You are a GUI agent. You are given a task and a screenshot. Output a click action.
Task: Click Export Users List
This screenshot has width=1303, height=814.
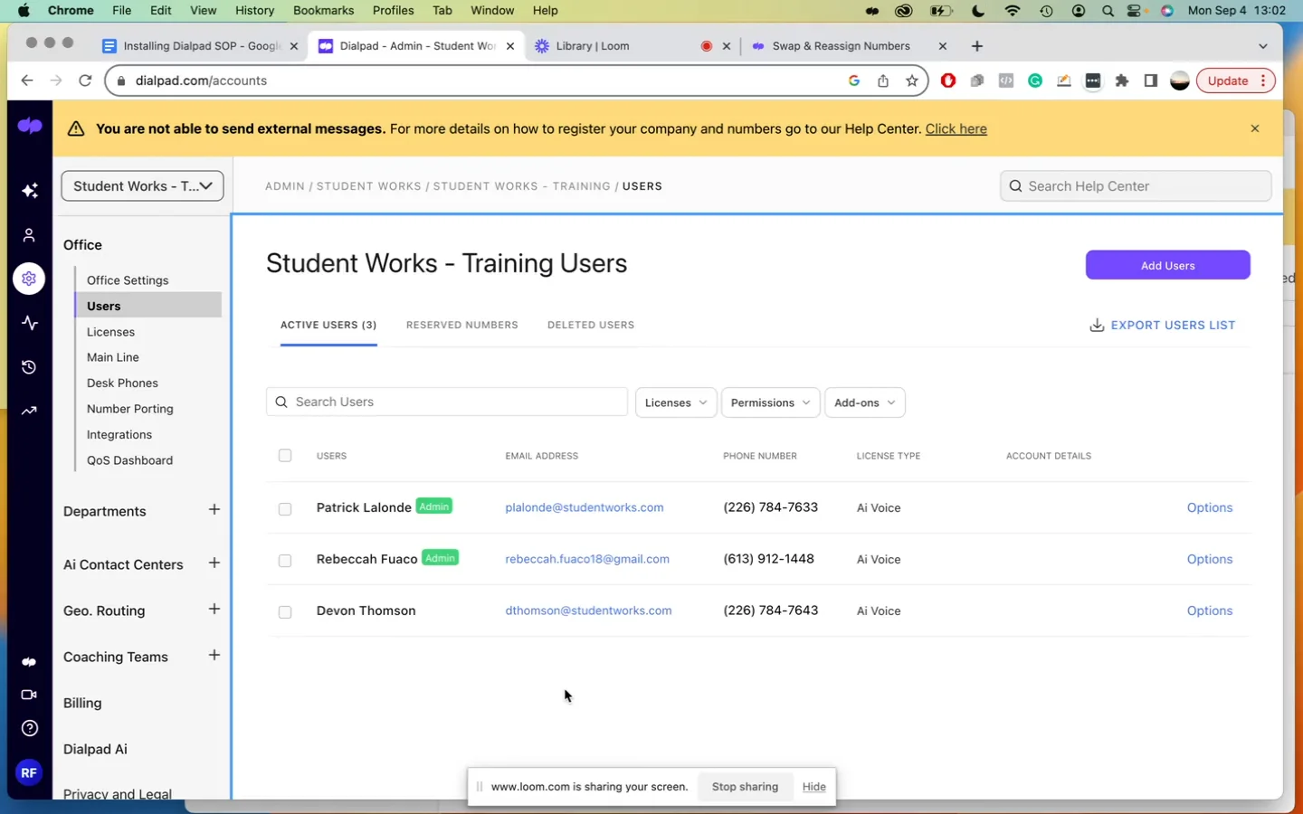click(1162, 326)
